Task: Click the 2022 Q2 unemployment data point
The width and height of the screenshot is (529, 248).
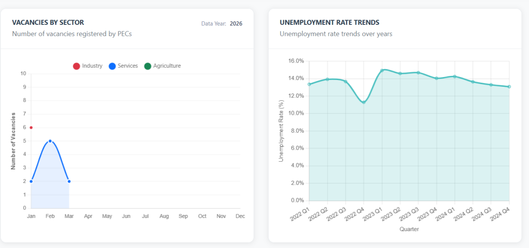Action: 328,79
